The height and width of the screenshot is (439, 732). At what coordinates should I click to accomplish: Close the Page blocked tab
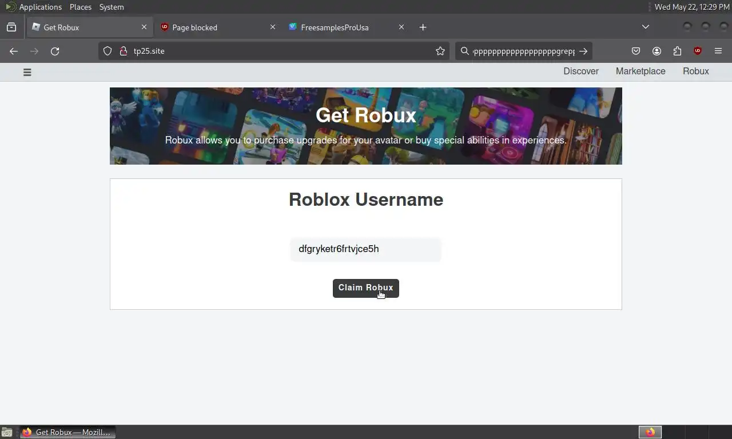tap(273, 27)
